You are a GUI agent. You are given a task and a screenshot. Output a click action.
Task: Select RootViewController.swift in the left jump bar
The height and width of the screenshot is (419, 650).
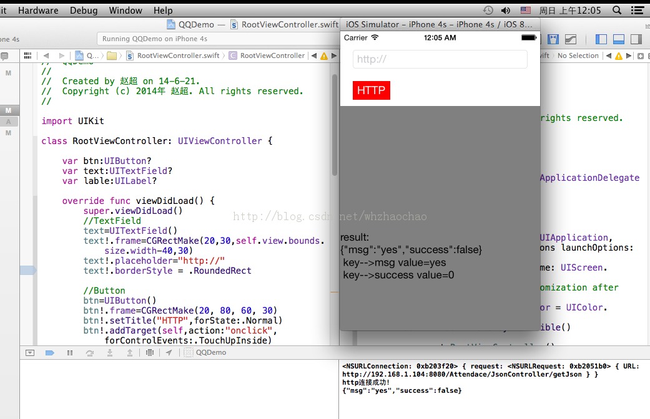tap(173, 55)
